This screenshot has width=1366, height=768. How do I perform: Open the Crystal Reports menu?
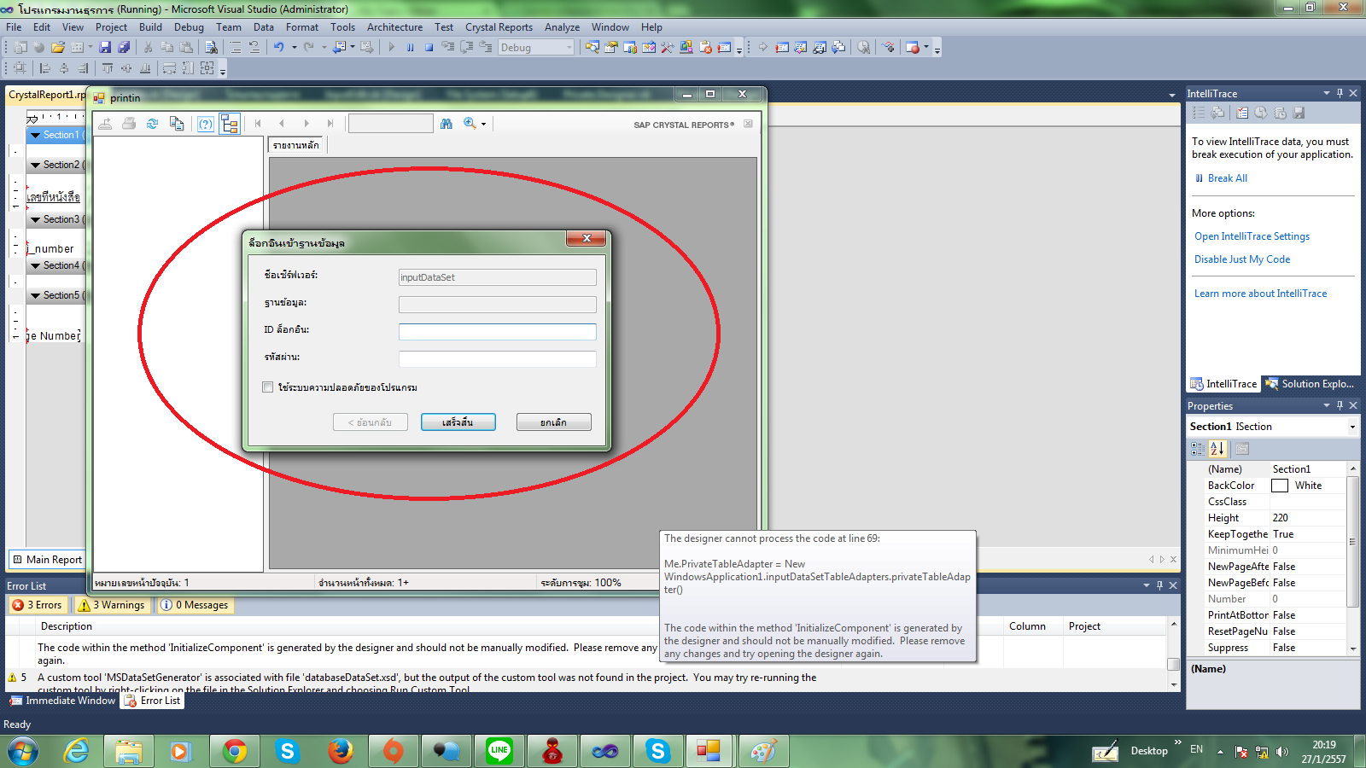tap(499, 27)
